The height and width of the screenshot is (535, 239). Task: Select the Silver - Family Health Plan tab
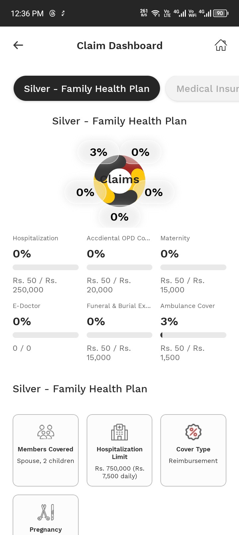point(87,89)
